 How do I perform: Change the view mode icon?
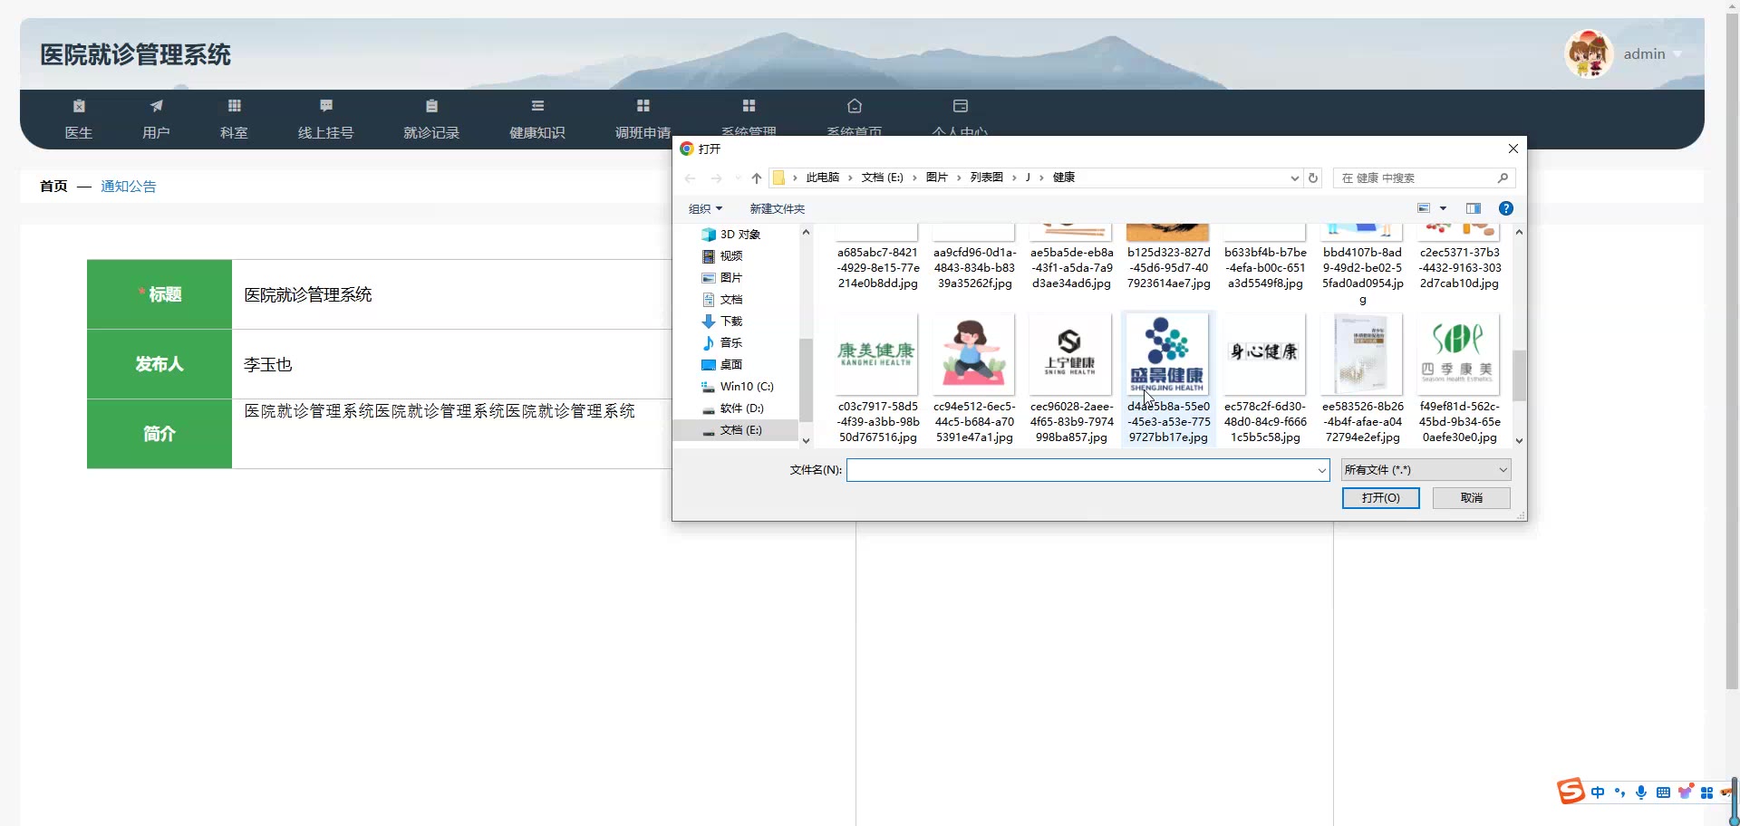point(1424,208)
